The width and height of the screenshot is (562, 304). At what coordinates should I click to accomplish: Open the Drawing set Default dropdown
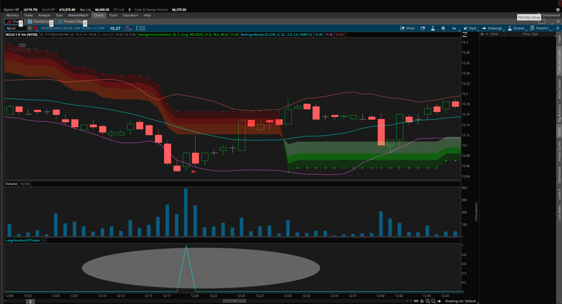coord(461,301)
